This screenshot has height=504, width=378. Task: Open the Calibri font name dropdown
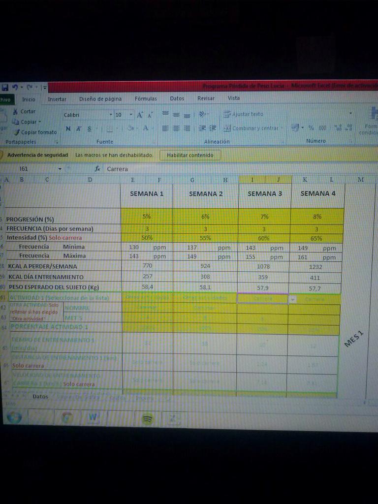click(111, 115)
